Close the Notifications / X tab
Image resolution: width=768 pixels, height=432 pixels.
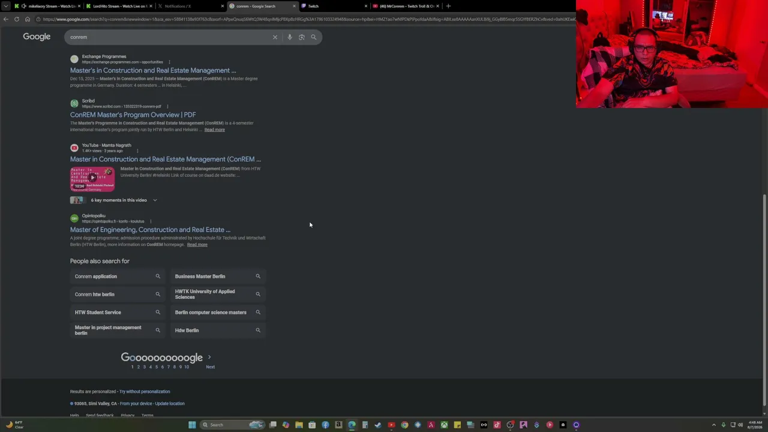(222, 6)
